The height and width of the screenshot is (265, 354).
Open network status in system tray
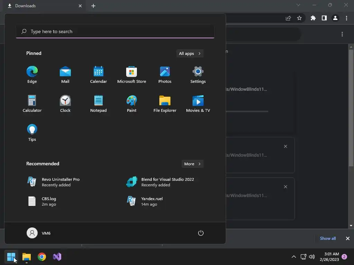[304, 257]
